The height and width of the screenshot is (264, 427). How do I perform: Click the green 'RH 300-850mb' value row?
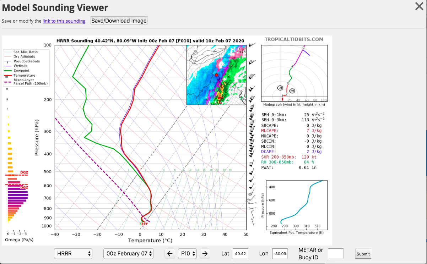[x=288, y=162]
